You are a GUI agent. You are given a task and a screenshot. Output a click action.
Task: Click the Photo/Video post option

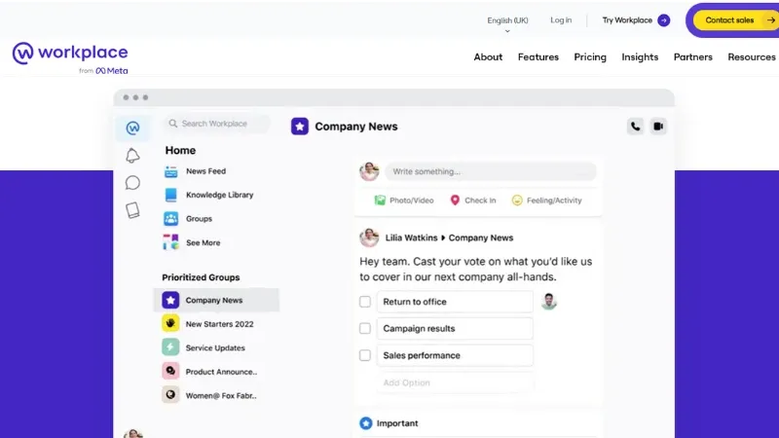click(x=404, y=201)
